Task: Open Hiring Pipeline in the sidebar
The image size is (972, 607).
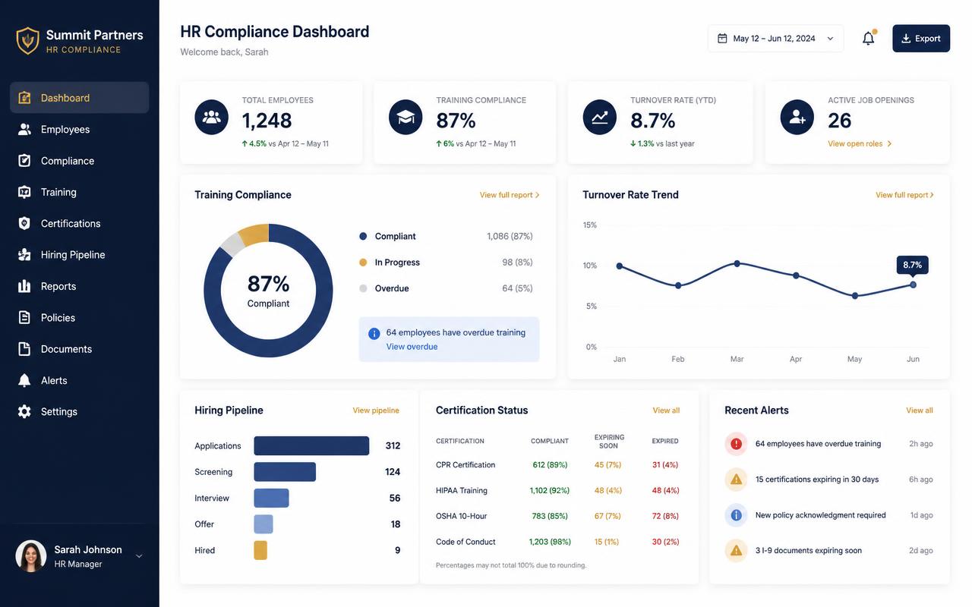Action: click(79, 255)
